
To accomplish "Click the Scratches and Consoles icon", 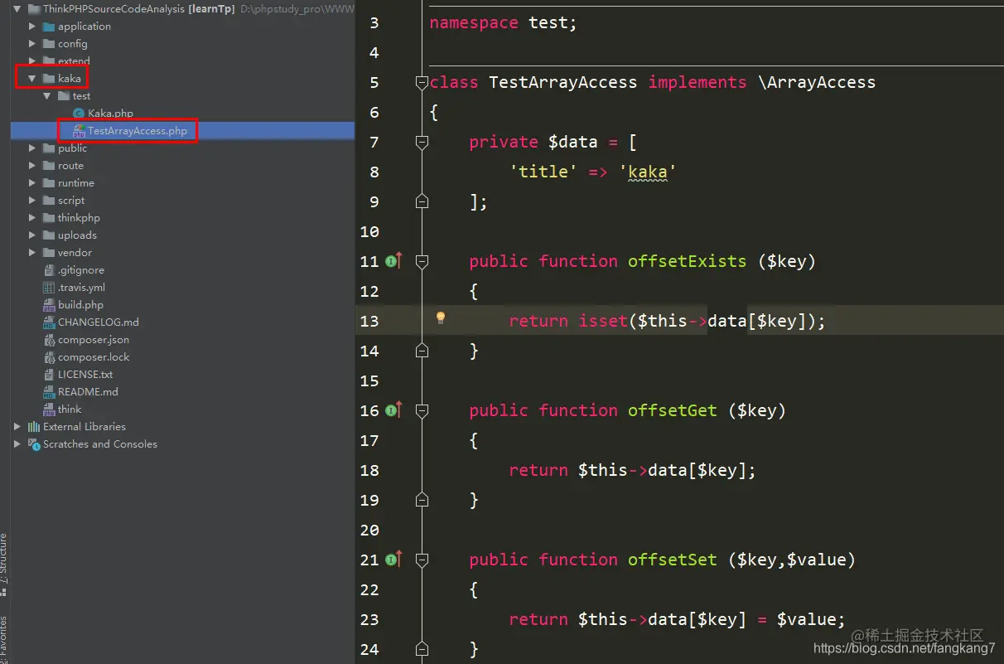I will click(x=34, y=444).
